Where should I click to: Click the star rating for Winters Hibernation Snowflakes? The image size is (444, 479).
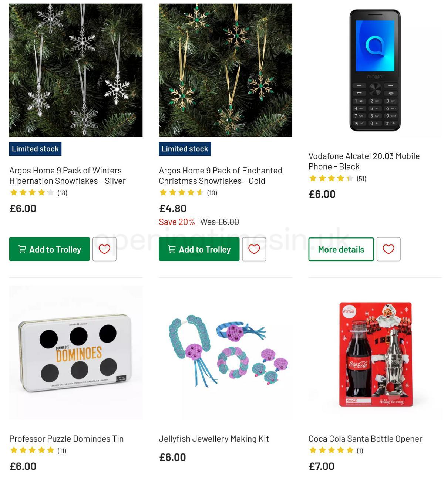tap(32, 192)
